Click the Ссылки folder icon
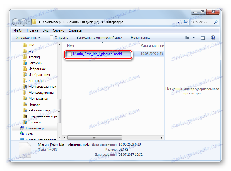Viewport: 231px width, 171px height. 25,122
